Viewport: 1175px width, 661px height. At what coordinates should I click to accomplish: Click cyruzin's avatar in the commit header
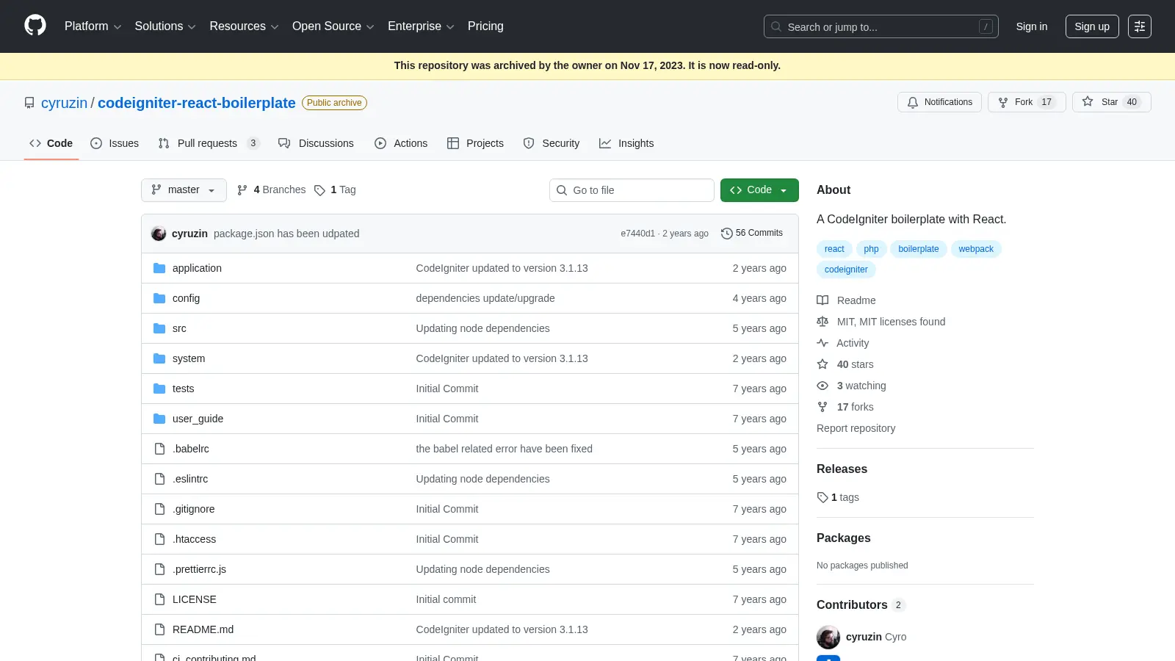pos(159,234)
